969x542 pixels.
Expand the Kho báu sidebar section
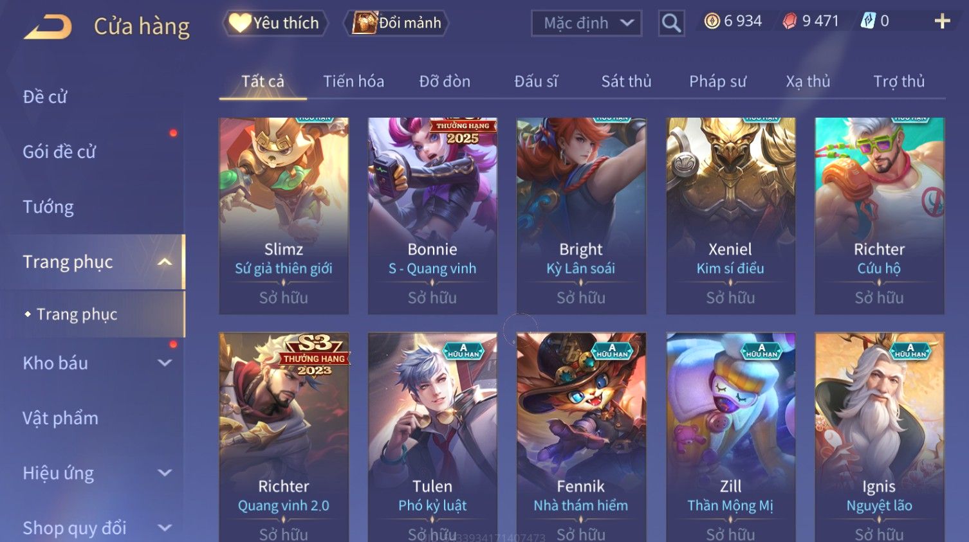pos(165,363)
